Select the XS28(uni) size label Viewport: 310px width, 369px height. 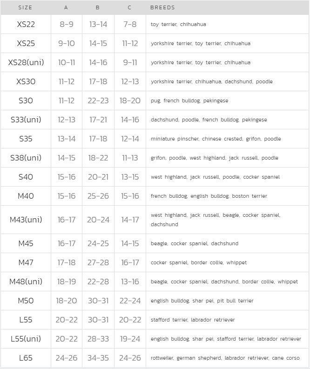point(26,62)
